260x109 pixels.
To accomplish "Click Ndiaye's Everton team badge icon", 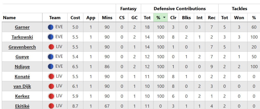I will 51,67.
